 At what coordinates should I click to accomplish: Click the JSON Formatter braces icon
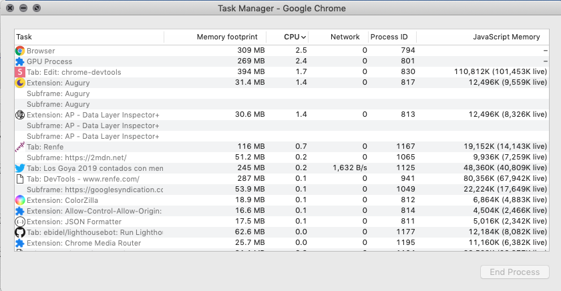pos(20,222)
